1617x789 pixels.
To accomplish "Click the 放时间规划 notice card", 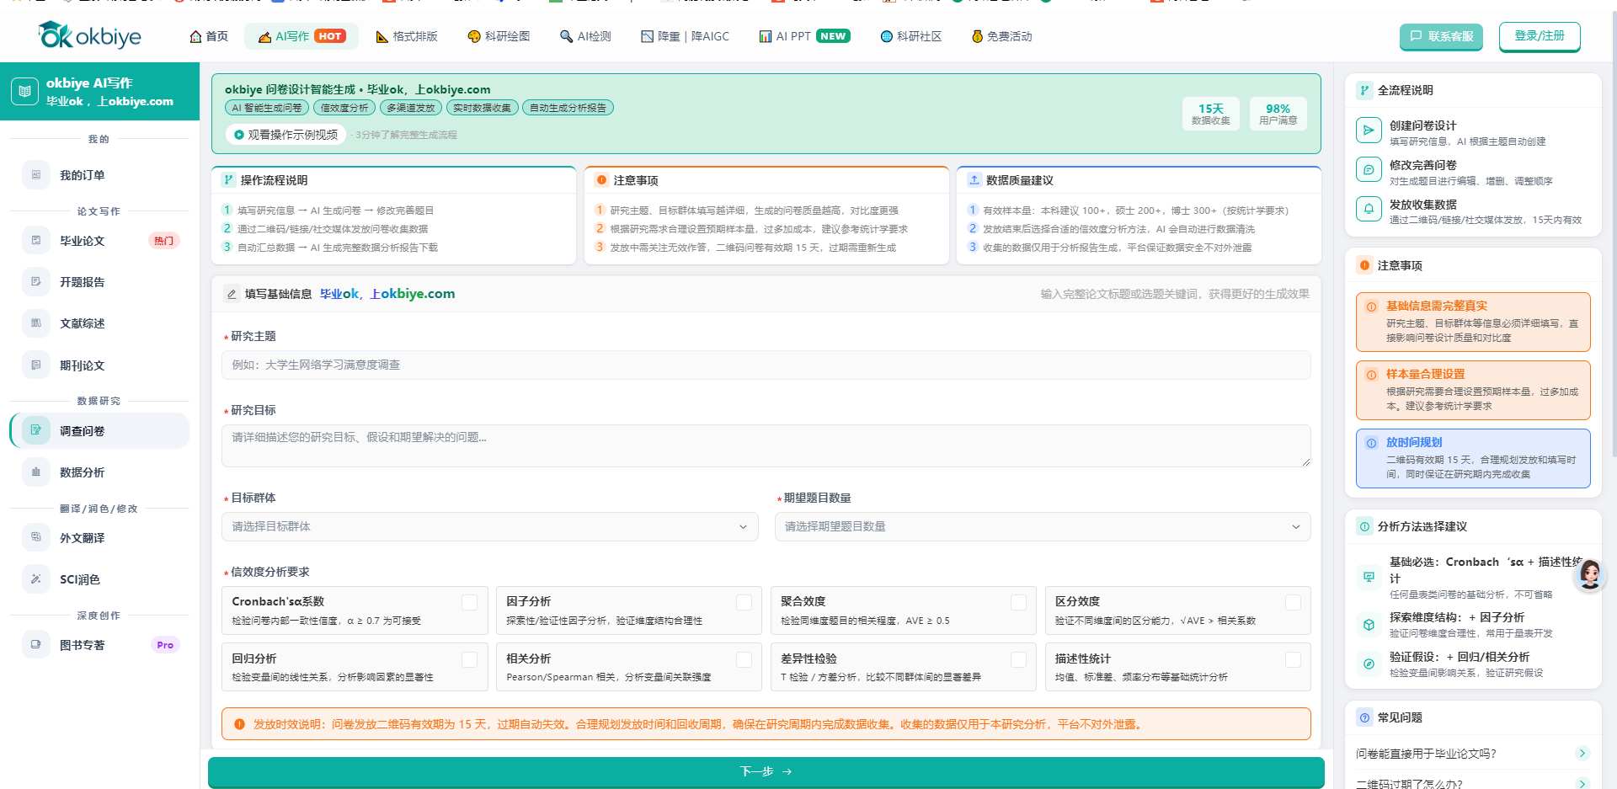I will coord(1473,458).
